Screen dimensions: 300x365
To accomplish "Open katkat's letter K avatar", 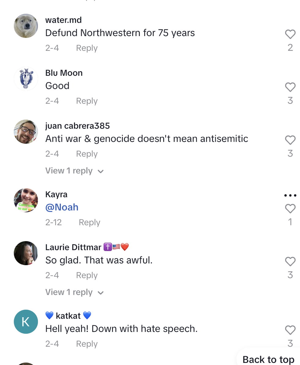I will (26, 322).
